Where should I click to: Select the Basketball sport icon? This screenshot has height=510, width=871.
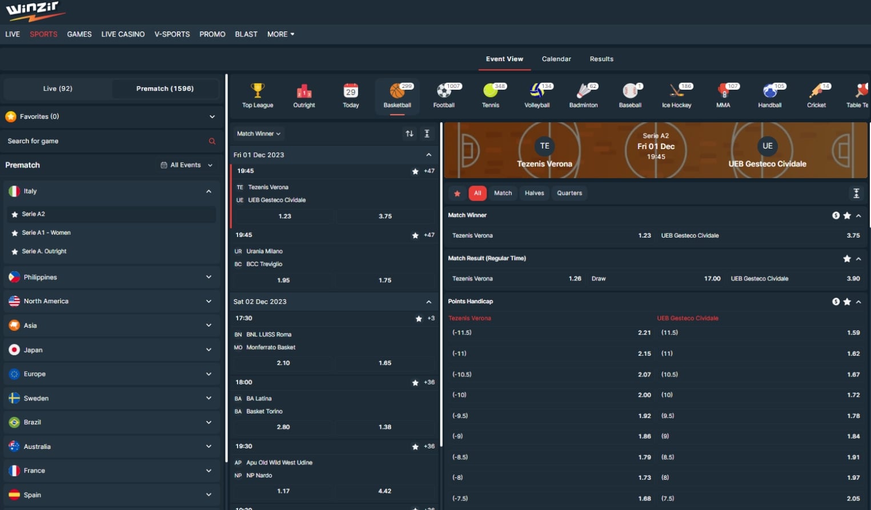point(397,91)
